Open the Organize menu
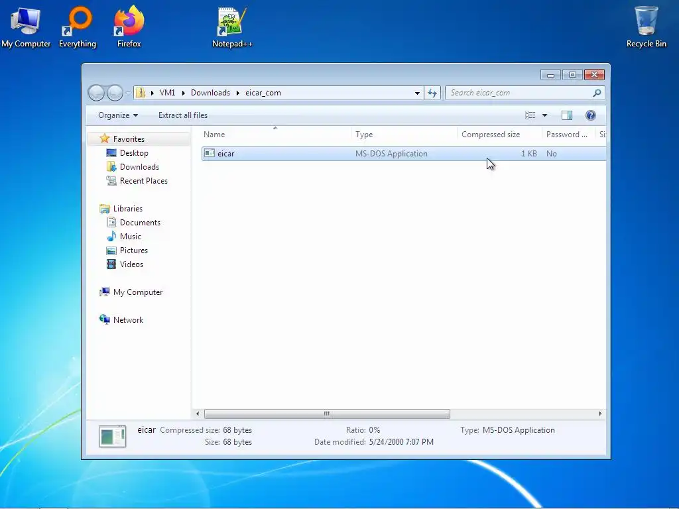679x509 pixels. [x=118, y=115]
